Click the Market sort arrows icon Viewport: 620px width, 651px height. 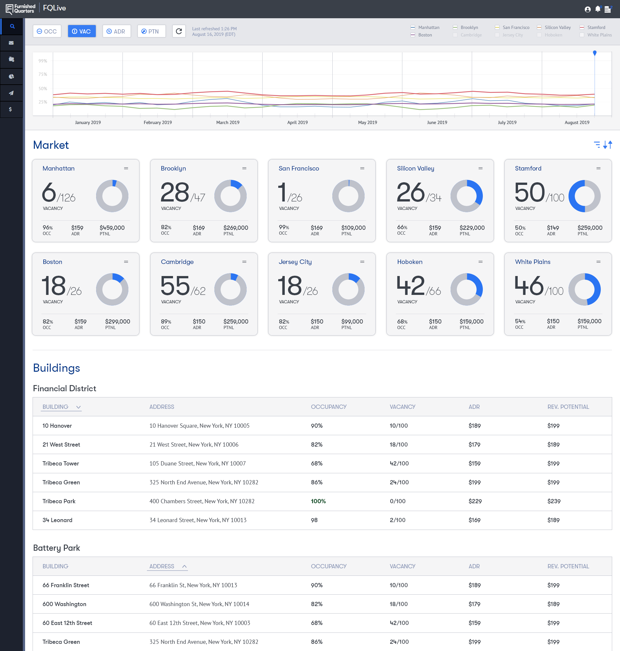coord(608,145)
